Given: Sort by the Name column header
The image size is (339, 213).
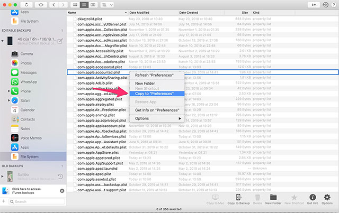Looking at the screenshot, I should click(x=97, y=13).
